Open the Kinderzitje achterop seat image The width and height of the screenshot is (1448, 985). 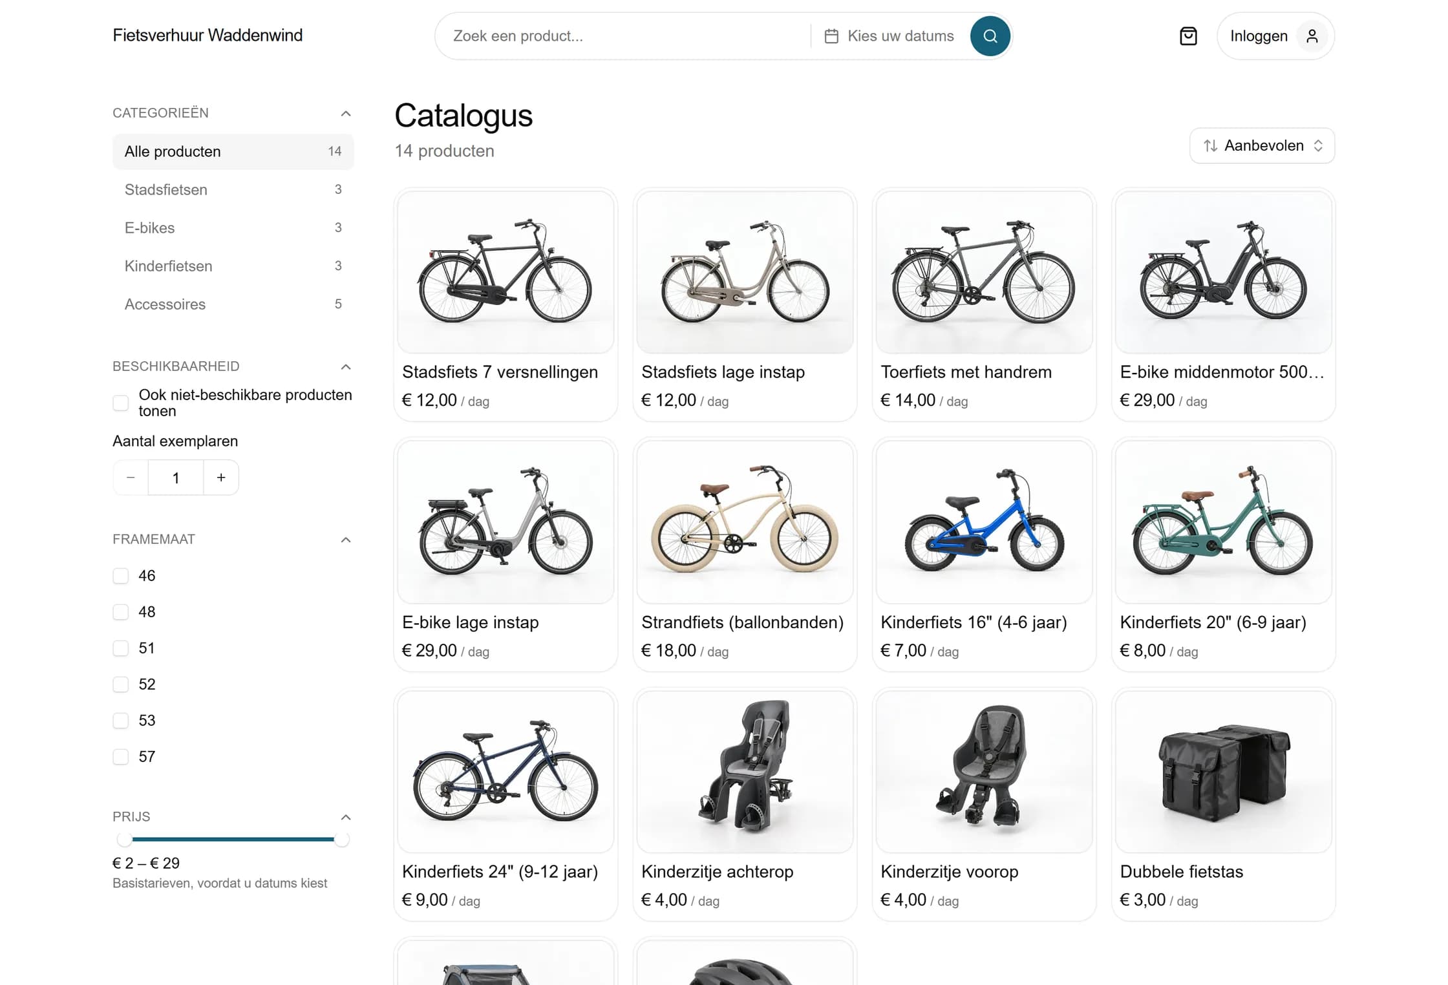point(745,772)
